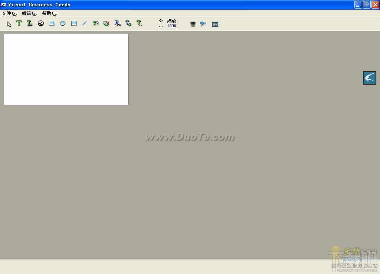The width and height of the screenshot is (380, 274).
Task: Click the colored shapes clipart icon
Action: pos(107,23)
